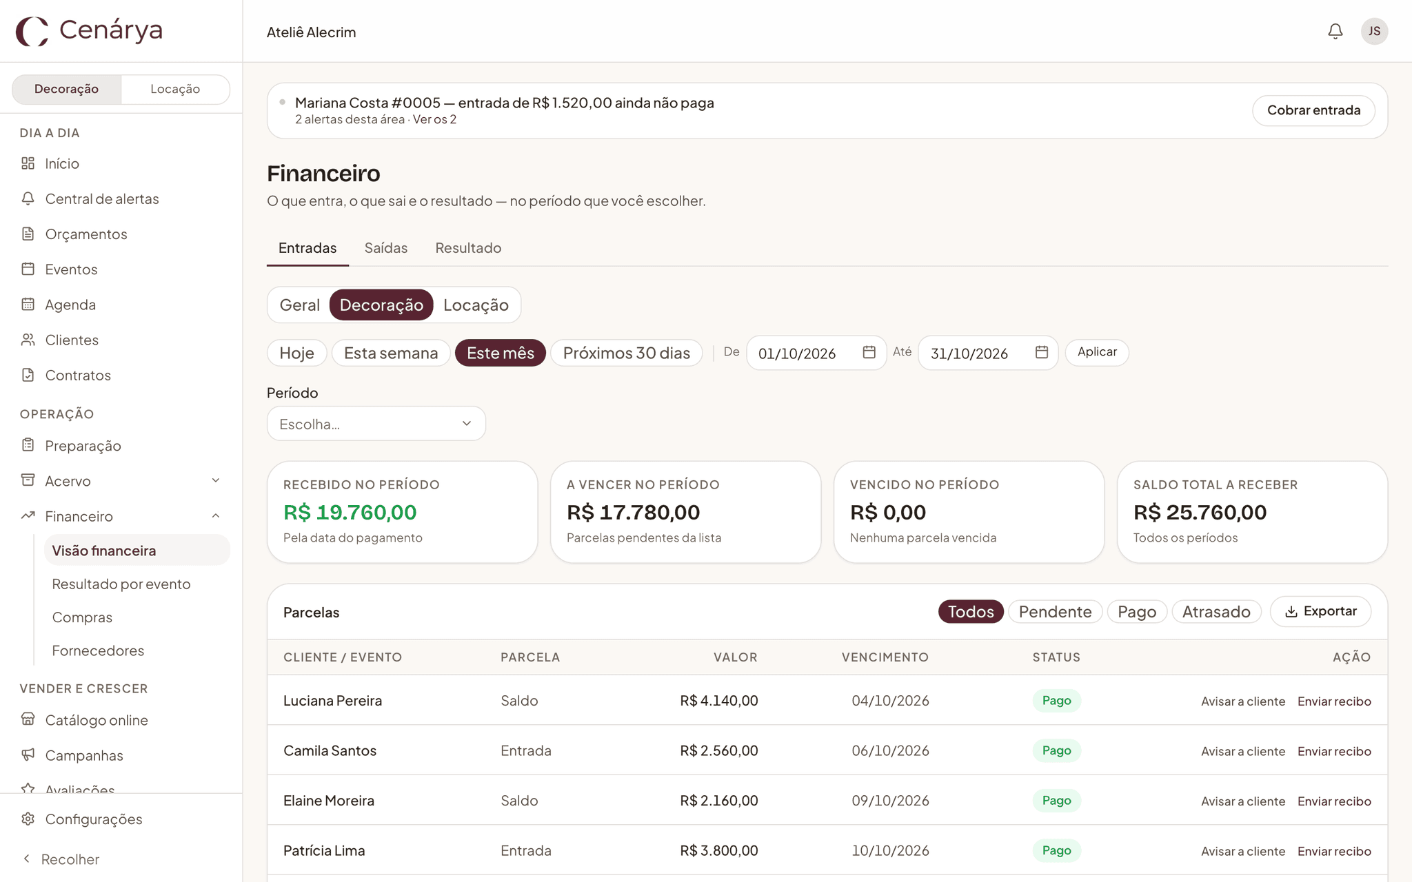
Task: Open the JS user avatar menu
Action: click(x=1374, y=31)
